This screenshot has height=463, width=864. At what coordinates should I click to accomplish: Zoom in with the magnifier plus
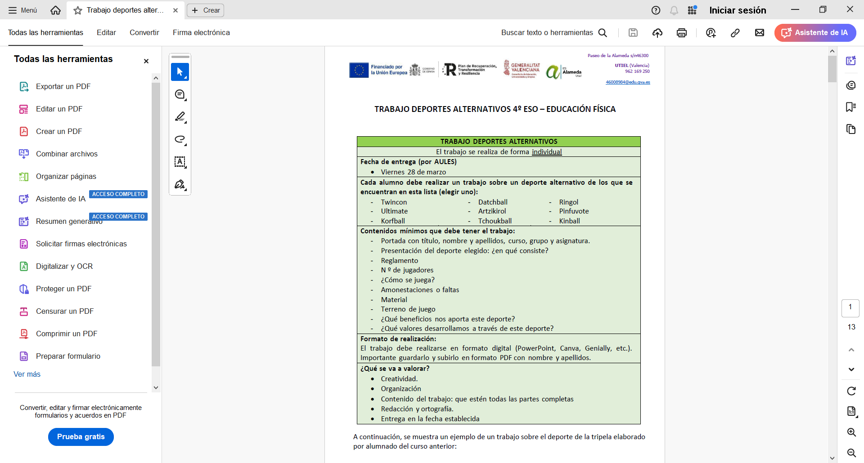tap(851, 432)
